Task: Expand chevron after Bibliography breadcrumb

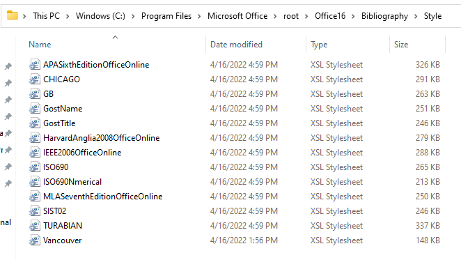Action: [416, 16]
